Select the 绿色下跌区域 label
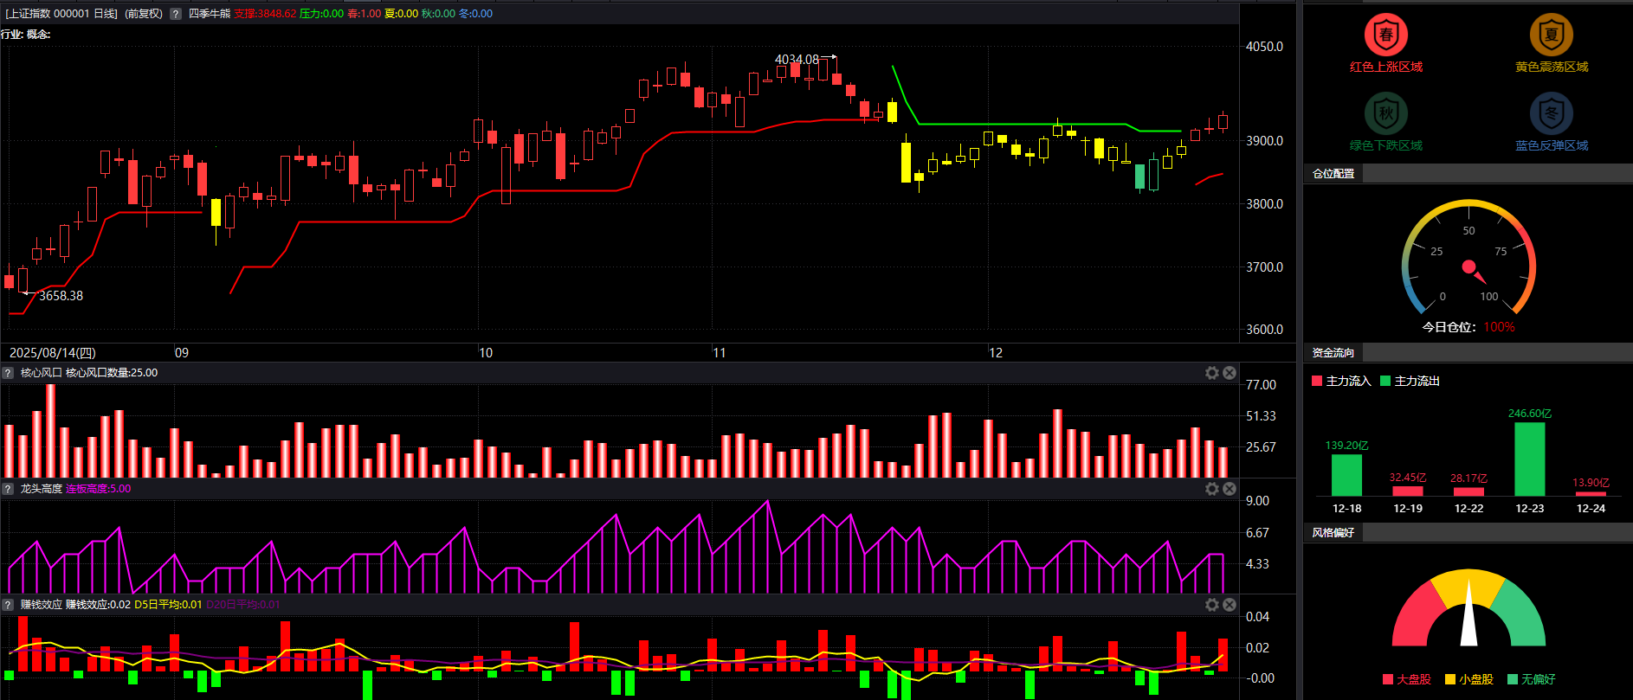This screenshot has width=1633, height=700. click(1386, 145)
